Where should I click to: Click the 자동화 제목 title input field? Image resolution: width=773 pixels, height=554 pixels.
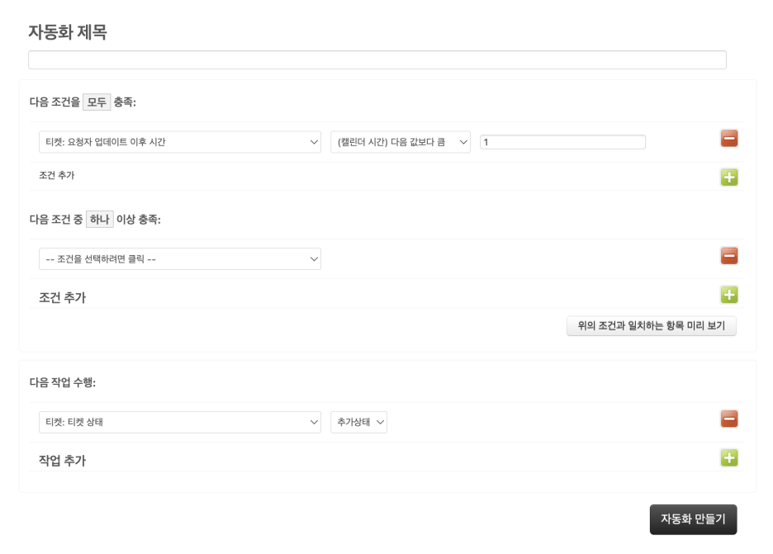(377, 59)
